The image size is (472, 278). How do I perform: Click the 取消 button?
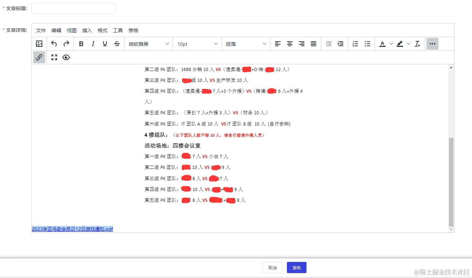point(273,268)
